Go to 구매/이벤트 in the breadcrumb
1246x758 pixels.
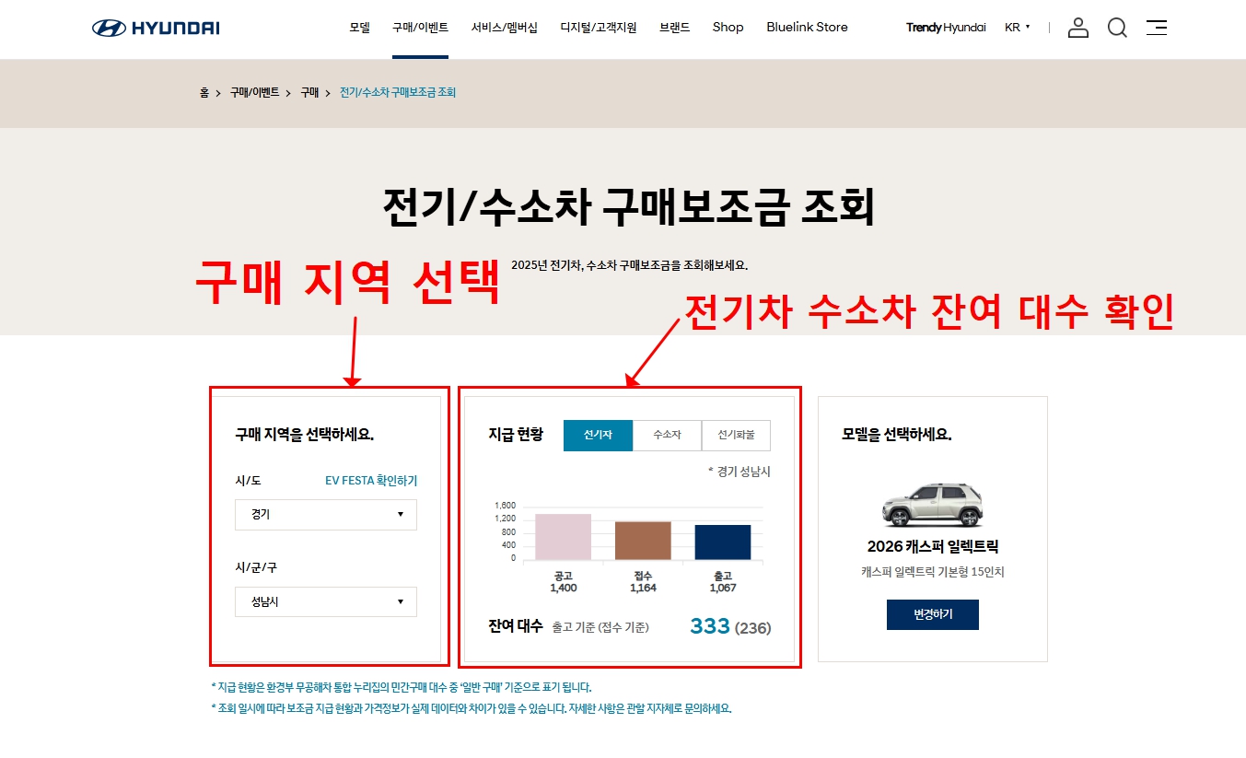254,93
